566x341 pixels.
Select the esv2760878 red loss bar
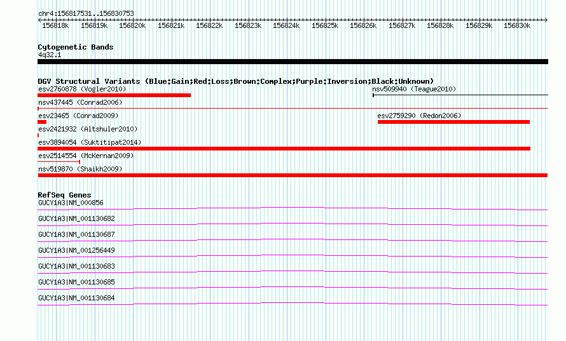coord(114,95)
